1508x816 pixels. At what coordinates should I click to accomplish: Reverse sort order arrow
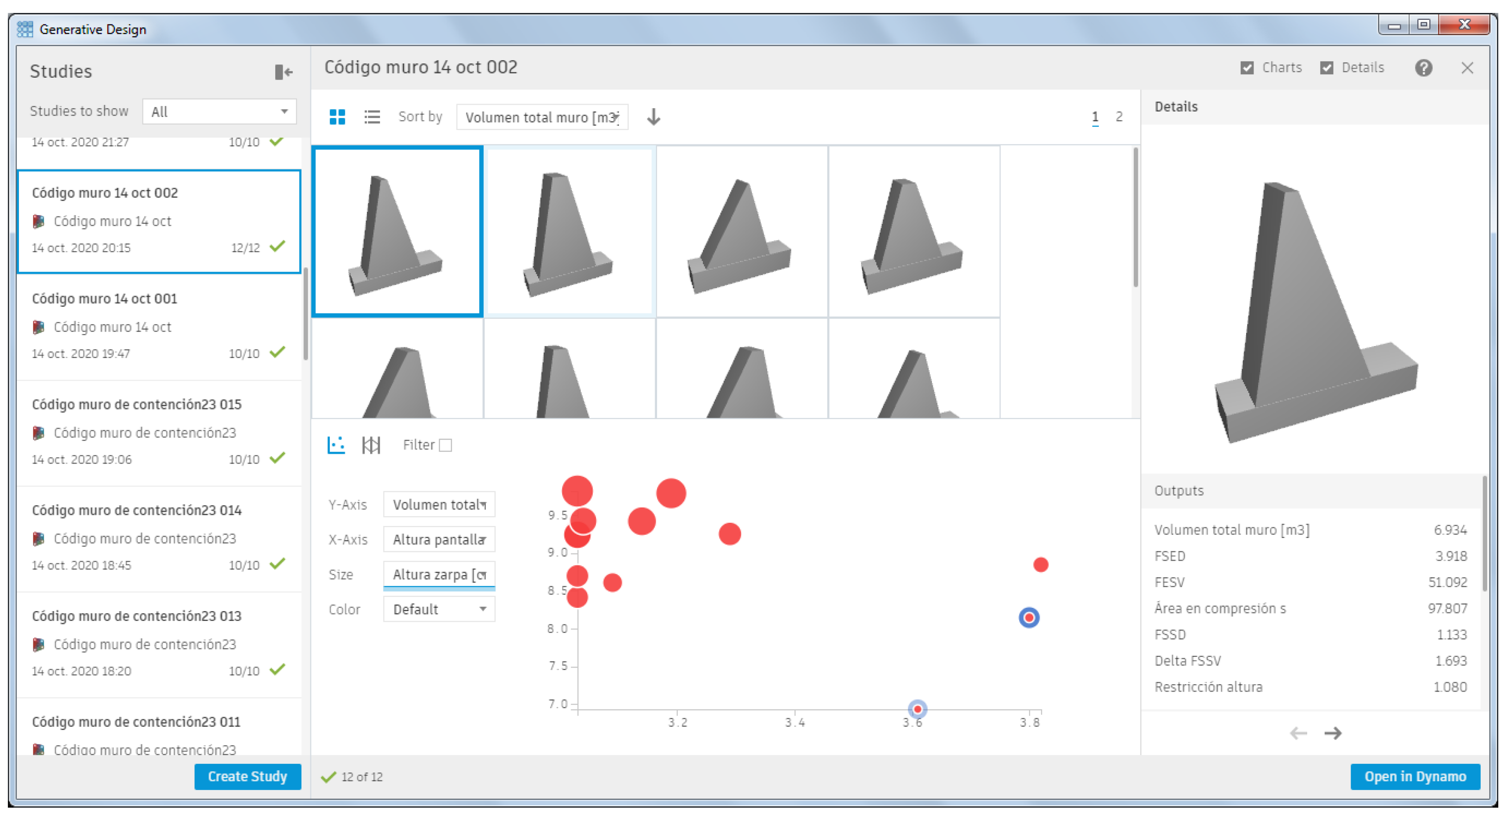(653, 117)
